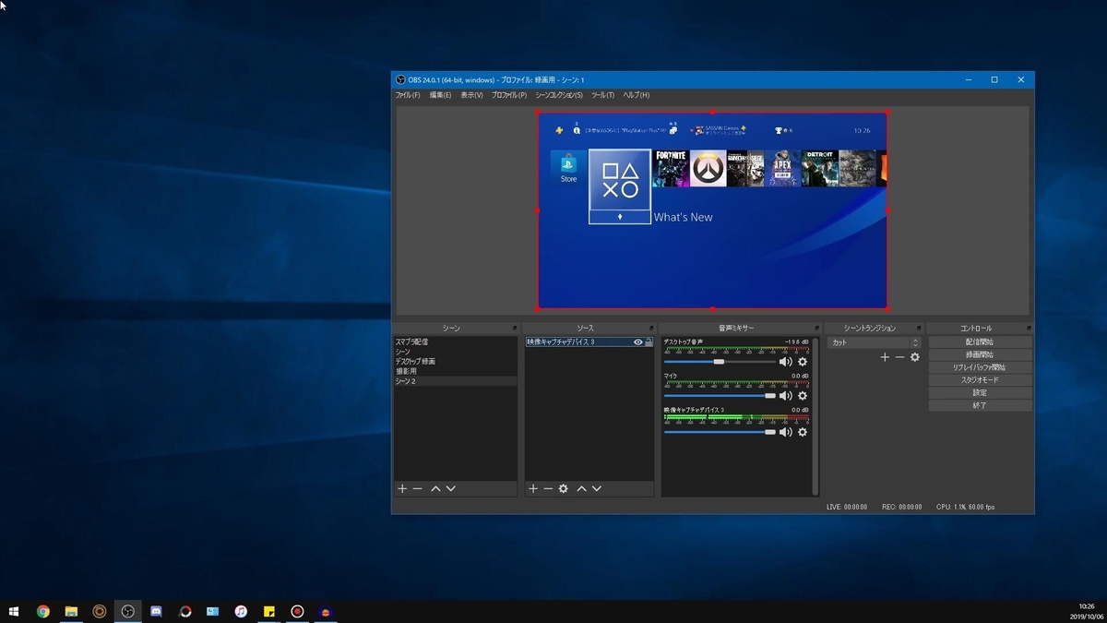The width and height of the screenshot is (1107, 623).
Task: Open マイク audio settings gear
Action: [803, 396]
